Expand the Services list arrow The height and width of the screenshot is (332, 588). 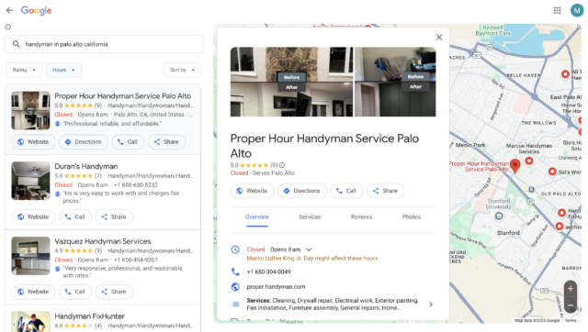tap(431, 304)
